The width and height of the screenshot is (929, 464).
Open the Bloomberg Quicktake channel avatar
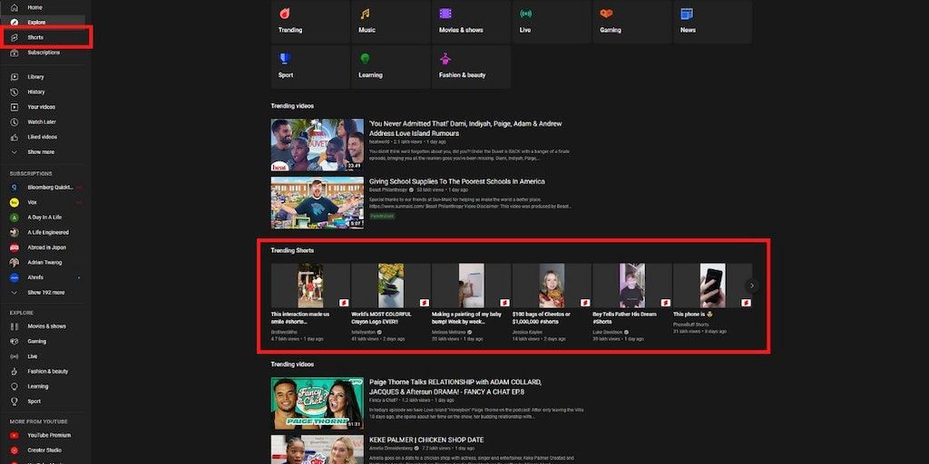coord(15,187)
